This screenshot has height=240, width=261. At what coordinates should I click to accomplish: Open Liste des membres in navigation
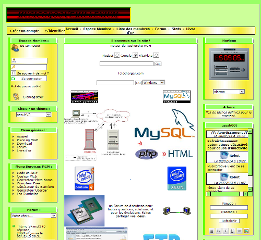[133, 29]
